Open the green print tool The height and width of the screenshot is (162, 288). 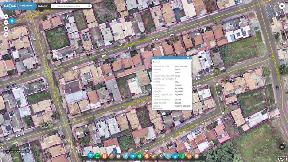tap(140, 156)
